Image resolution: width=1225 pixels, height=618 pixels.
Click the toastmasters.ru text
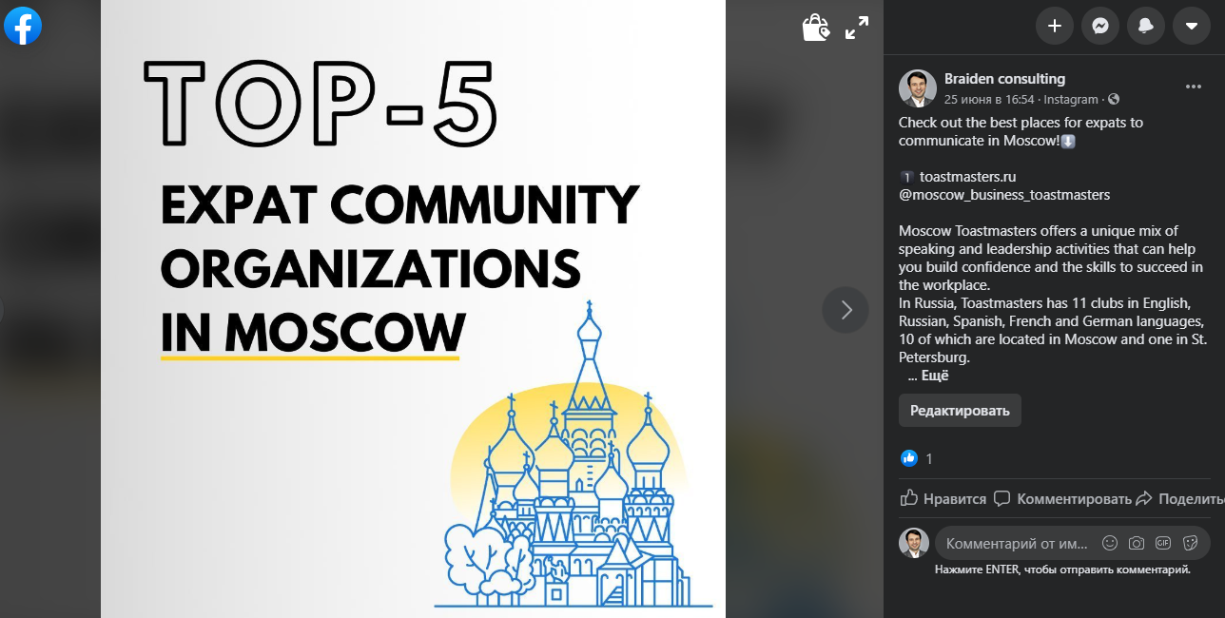coord(968,177)
